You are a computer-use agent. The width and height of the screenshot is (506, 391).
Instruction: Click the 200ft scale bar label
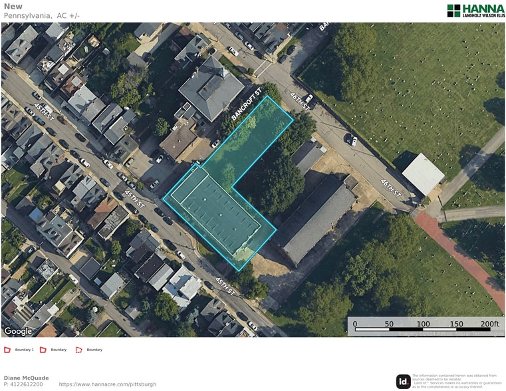(x=489, y=324)
